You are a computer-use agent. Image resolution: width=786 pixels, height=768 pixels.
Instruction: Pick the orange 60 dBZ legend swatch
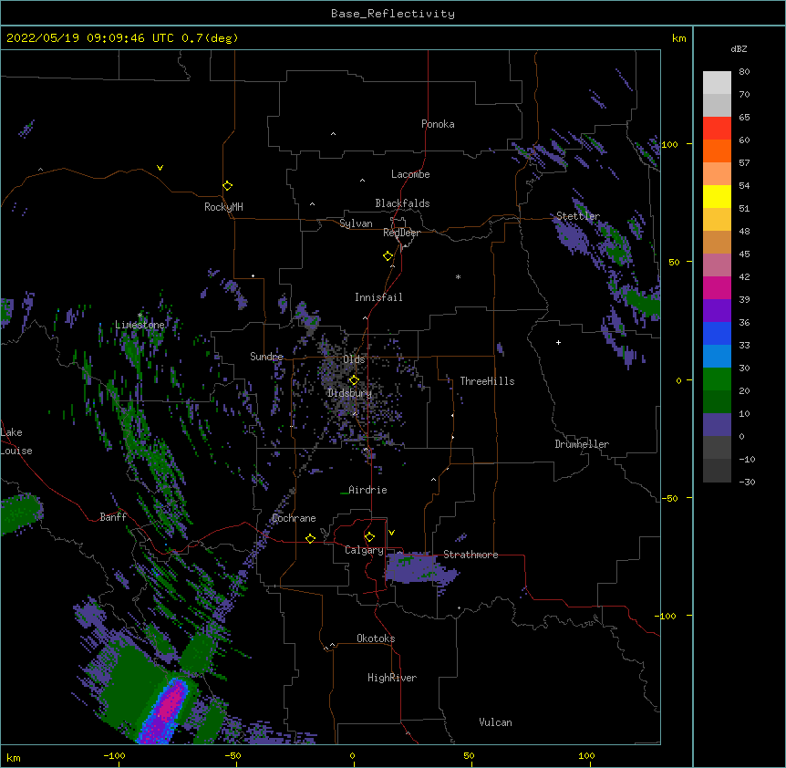[717, 150]
